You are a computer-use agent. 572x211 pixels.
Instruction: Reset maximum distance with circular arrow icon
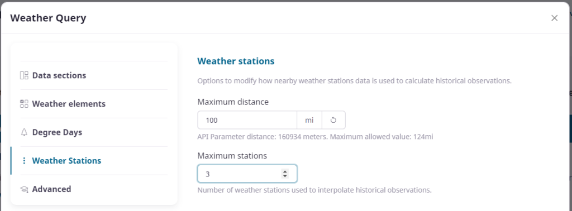333,120
